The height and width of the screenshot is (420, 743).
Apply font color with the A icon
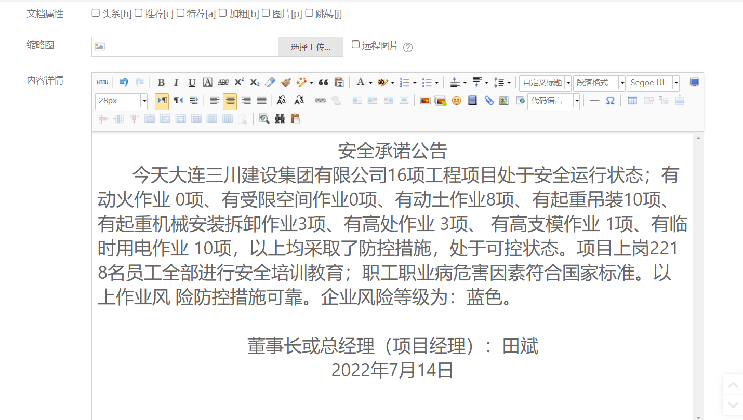tap(361, 83)
